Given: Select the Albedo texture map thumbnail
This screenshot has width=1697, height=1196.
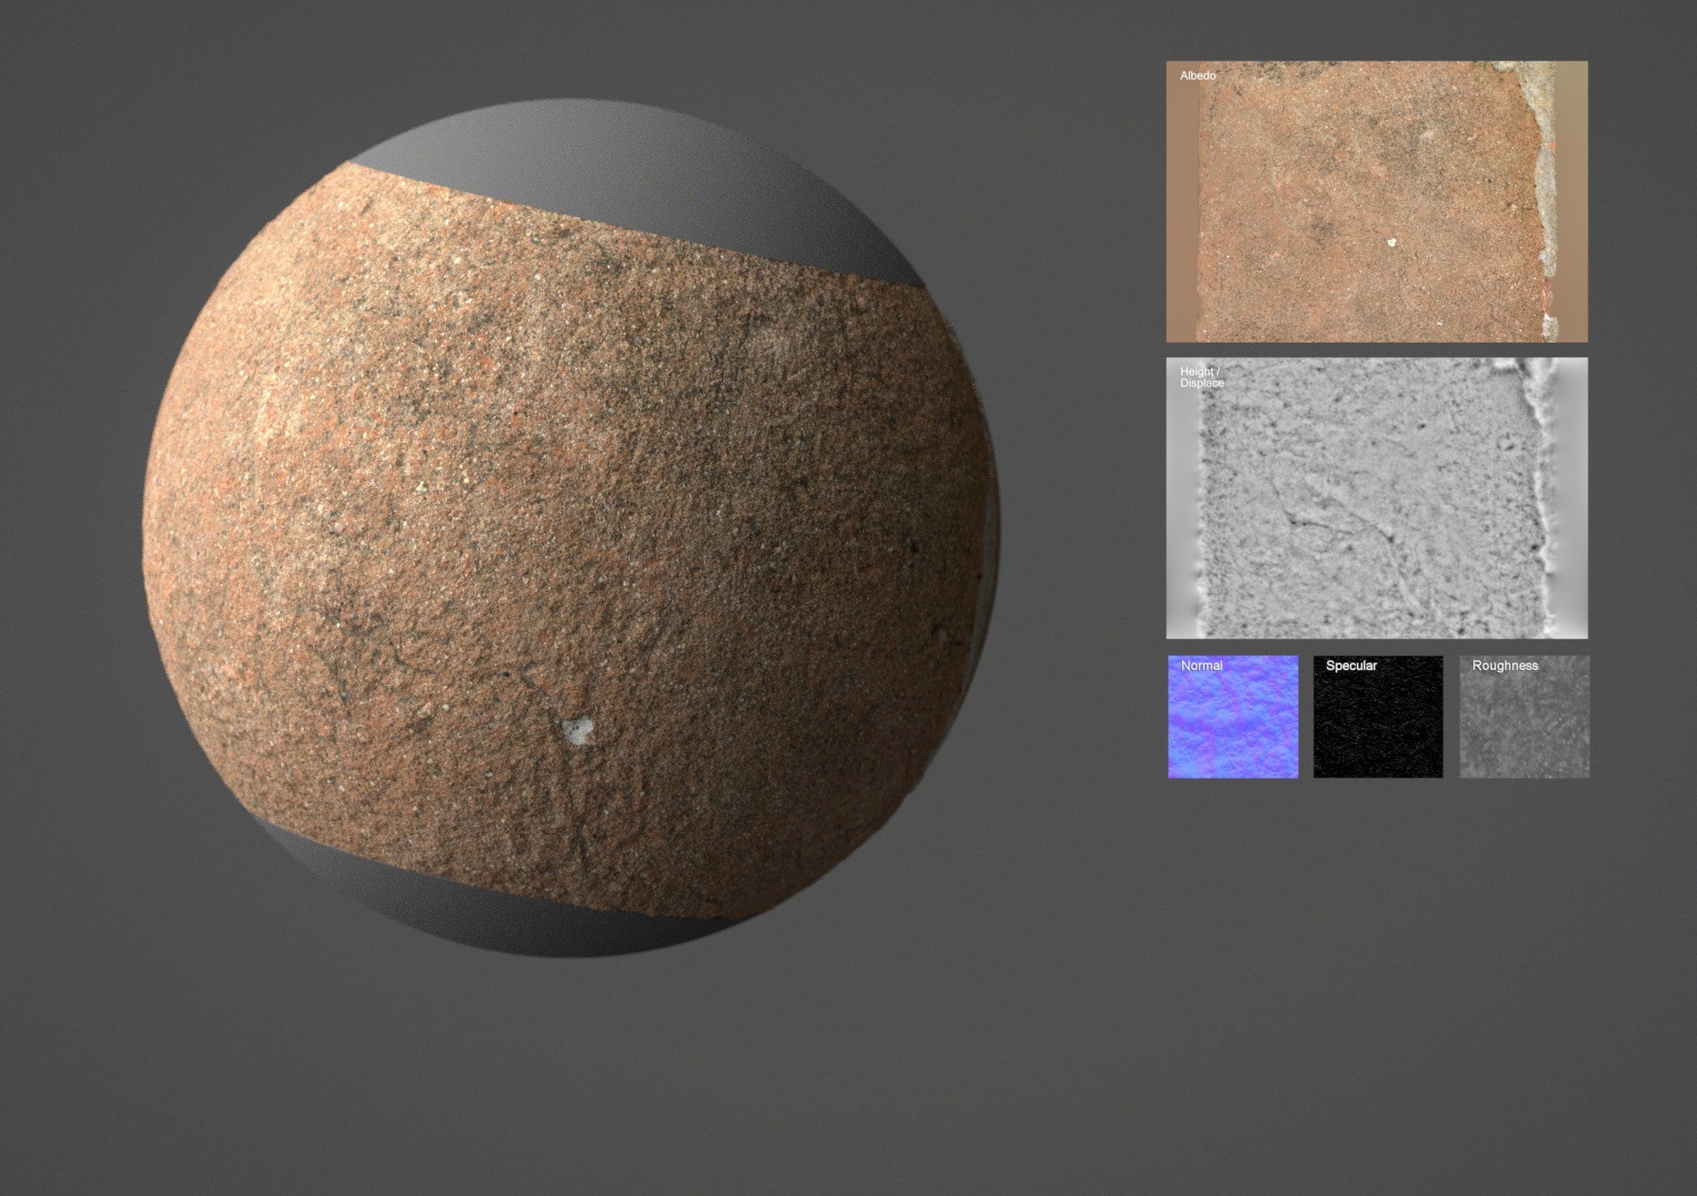Looking at the screenshot, I should click(1376, 202).
